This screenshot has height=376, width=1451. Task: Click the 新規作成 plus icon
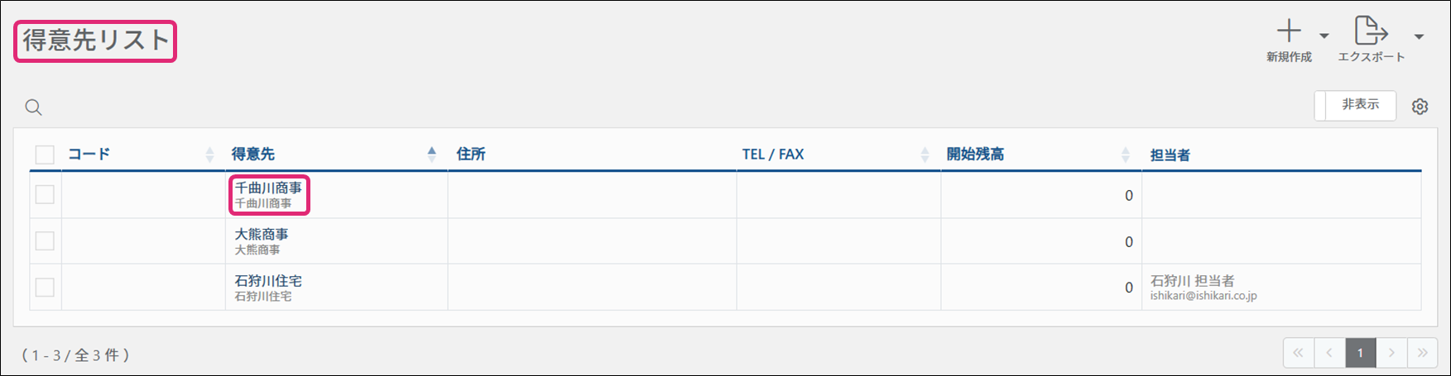[x=1289, y=32]
